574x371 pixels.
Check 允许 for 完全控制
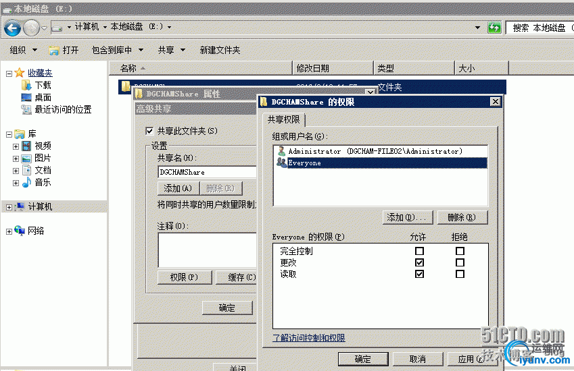pyautogui.click(x=420, y=251)
